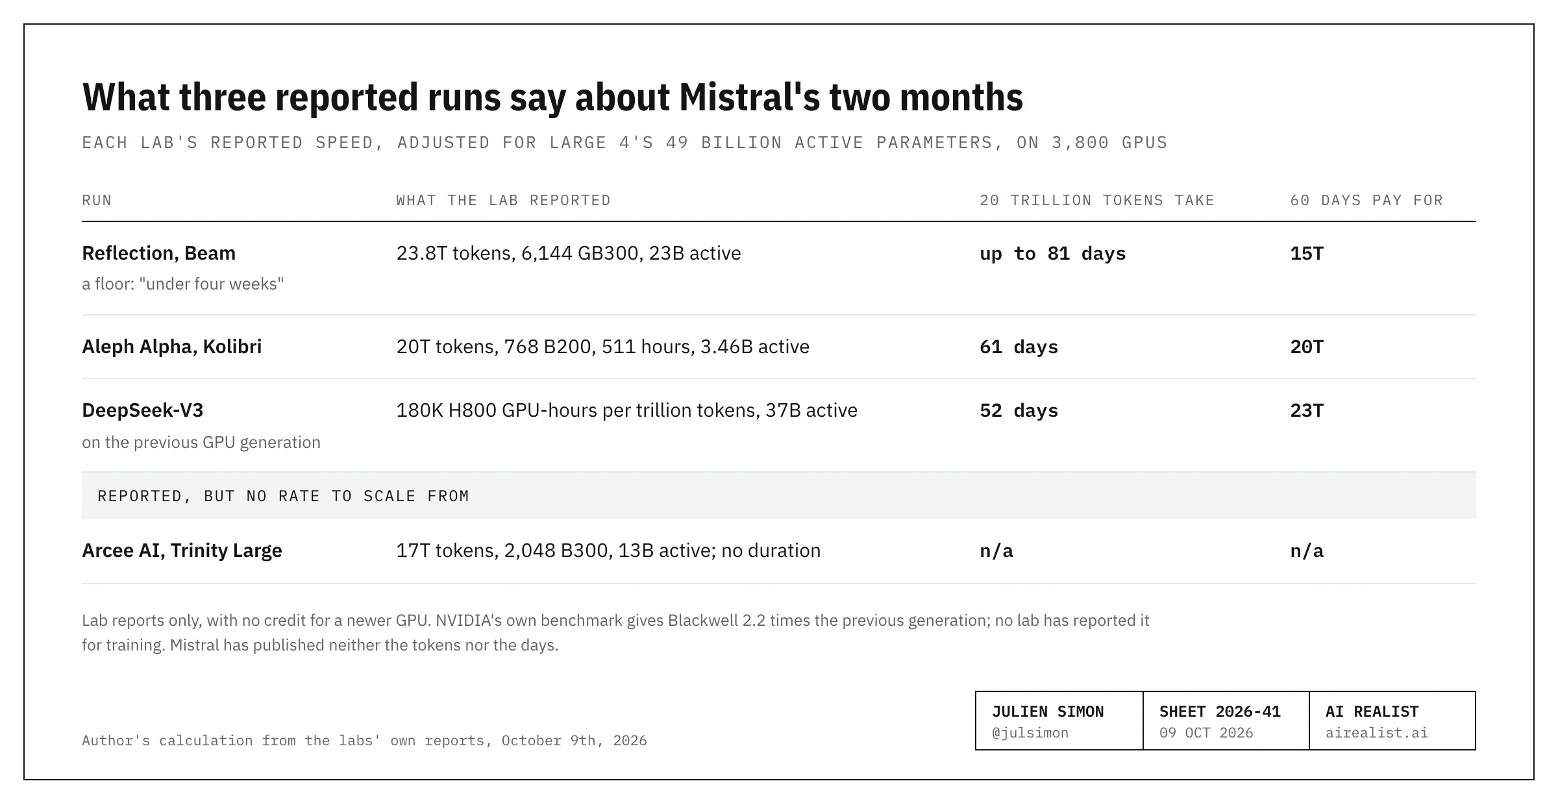This screenshot has height=805, width=1558.
Task: Select the Aleph Alpha, Kolibri row name
Action: [x=171, y=347]
